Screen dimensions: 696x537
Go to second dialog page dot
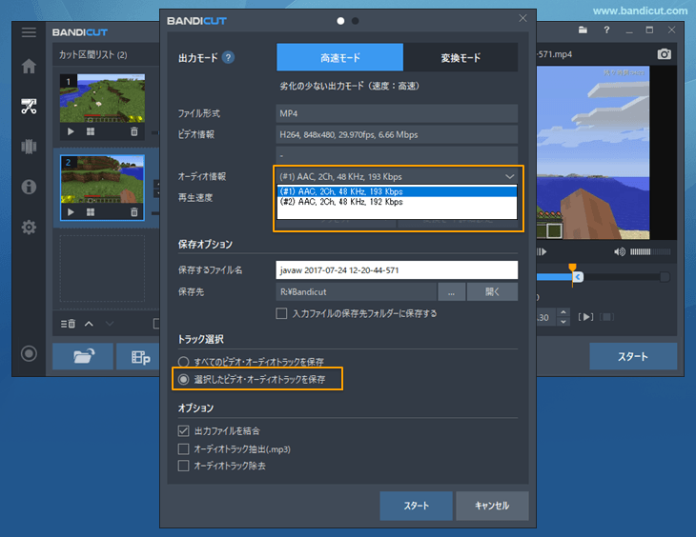pos(355,21)
